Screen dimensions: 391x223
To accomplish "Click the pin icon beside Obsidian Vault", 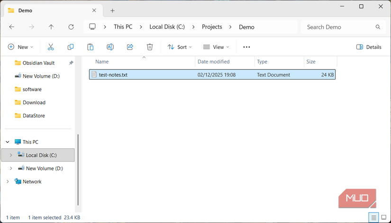I will (71, 63).
